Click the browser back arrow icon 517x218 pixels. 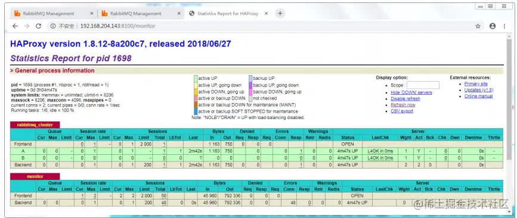pos(15,26)
